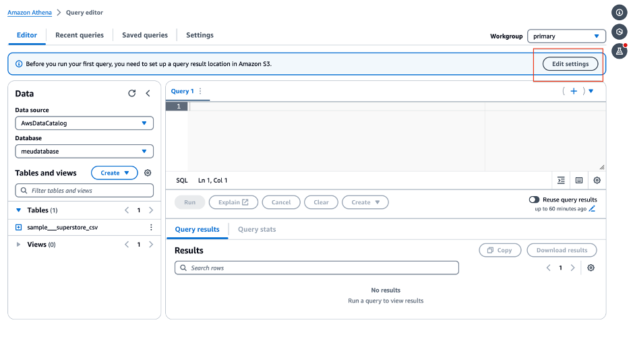
Task: Click the 'SQL' language label
Action: 182,180
